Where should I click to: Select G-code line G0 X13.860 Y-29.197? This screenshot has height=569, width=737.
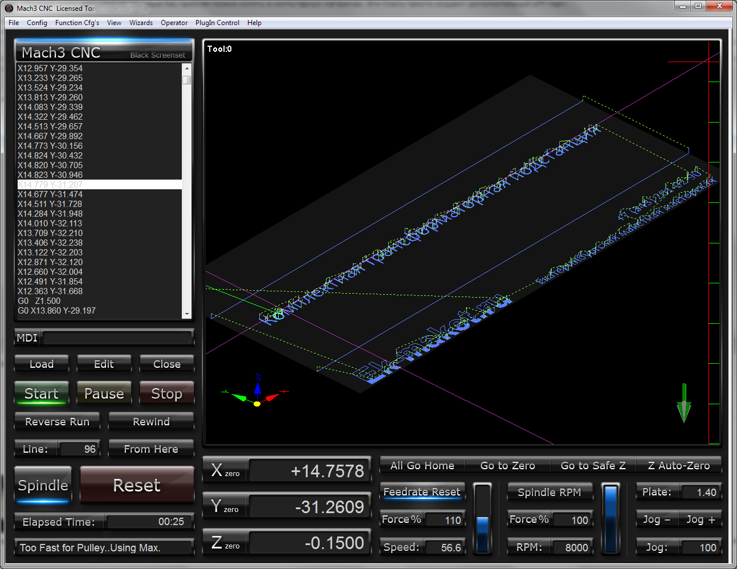click(56, 311)
